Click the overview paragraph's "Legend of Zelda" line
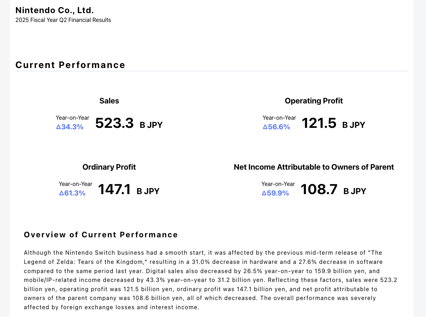 [x=203, y=262]
